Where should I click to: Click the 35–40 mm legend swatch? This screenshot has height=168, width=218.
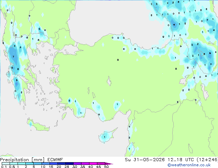tap(85, 164)
